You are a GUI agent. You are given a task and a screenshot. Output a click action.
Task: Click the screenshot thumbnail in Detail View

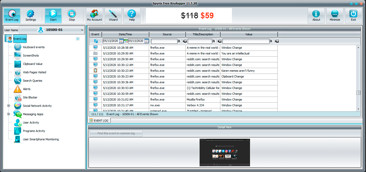point(225,152)
